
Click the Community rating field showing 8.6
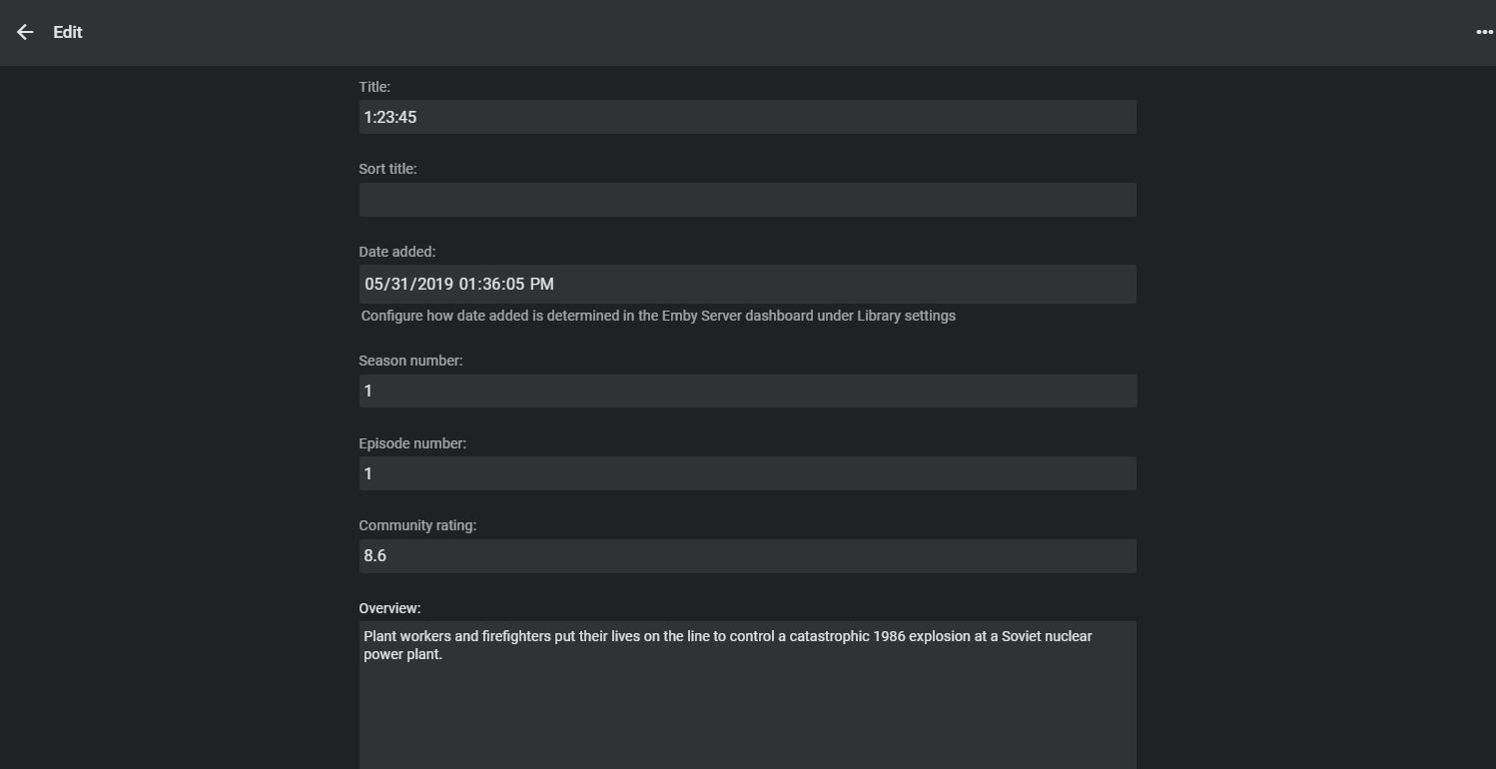[747, 556]
